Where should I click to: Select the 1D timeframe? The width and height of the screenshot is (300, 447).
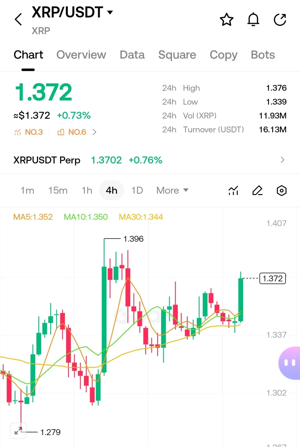137,190
